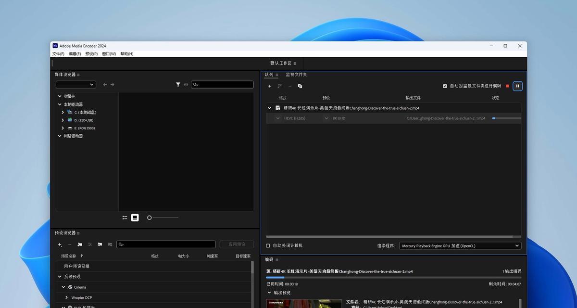
Task: Click the Adobe Media Encoder app icon in the title bar
Action: click(x=55, y=46)
